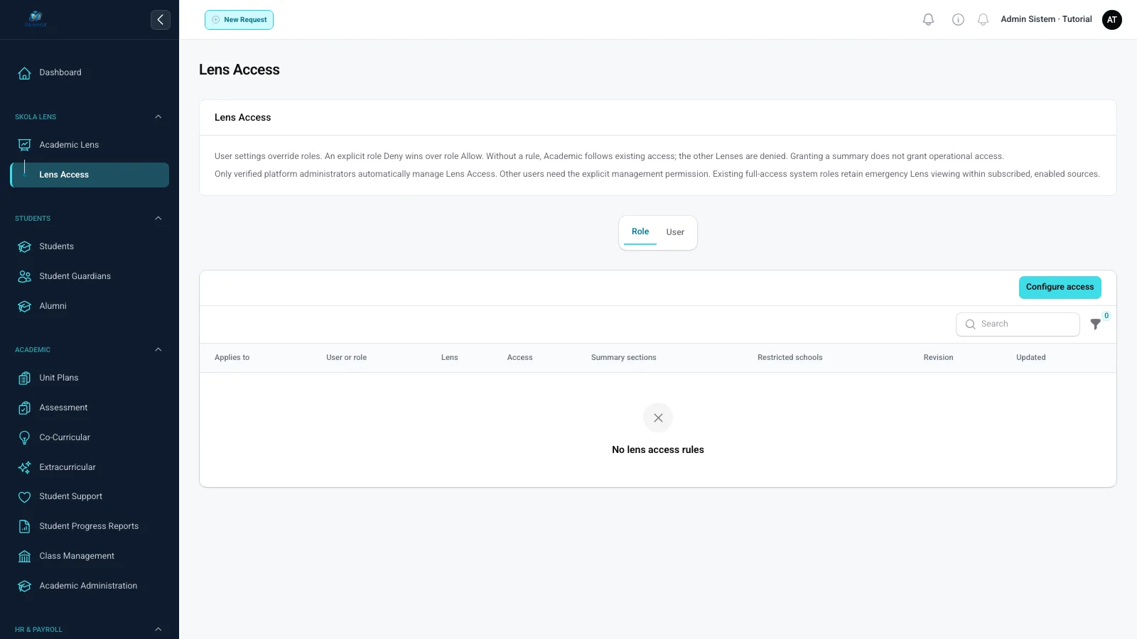
Task: Click the Class Management building icon
Action: tap(24, 556)
